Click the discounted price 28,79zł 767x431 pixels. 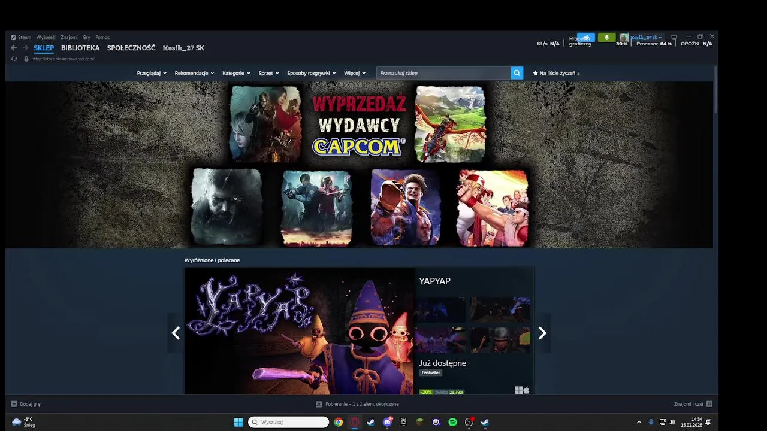[456, 392]
